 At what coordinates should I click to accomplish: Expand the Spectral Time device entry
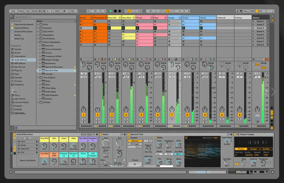pos(40,70)
